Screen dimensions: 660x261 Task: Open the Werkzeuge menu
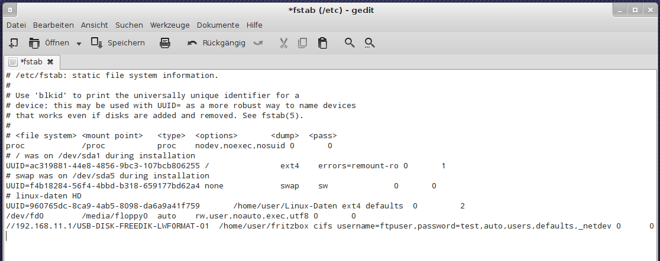coord(170,25)
